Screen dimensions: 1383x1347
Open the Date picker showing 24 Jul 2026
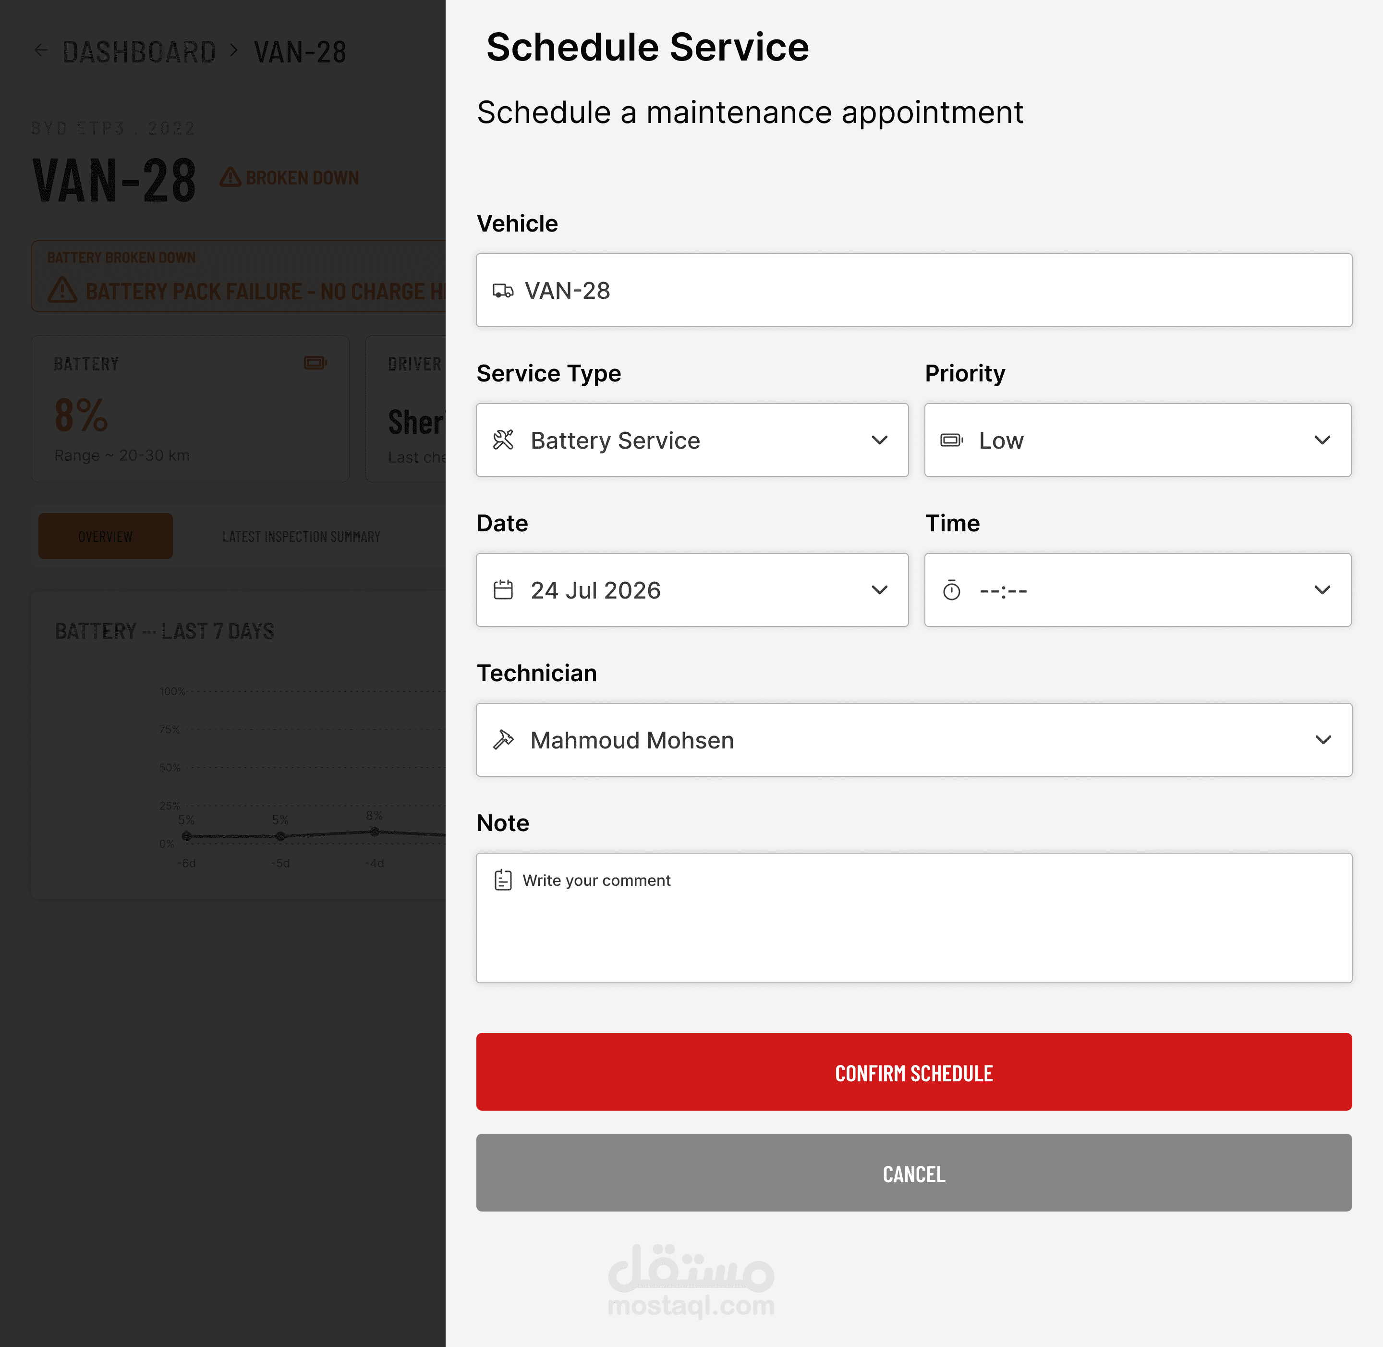tap(692, 590)
